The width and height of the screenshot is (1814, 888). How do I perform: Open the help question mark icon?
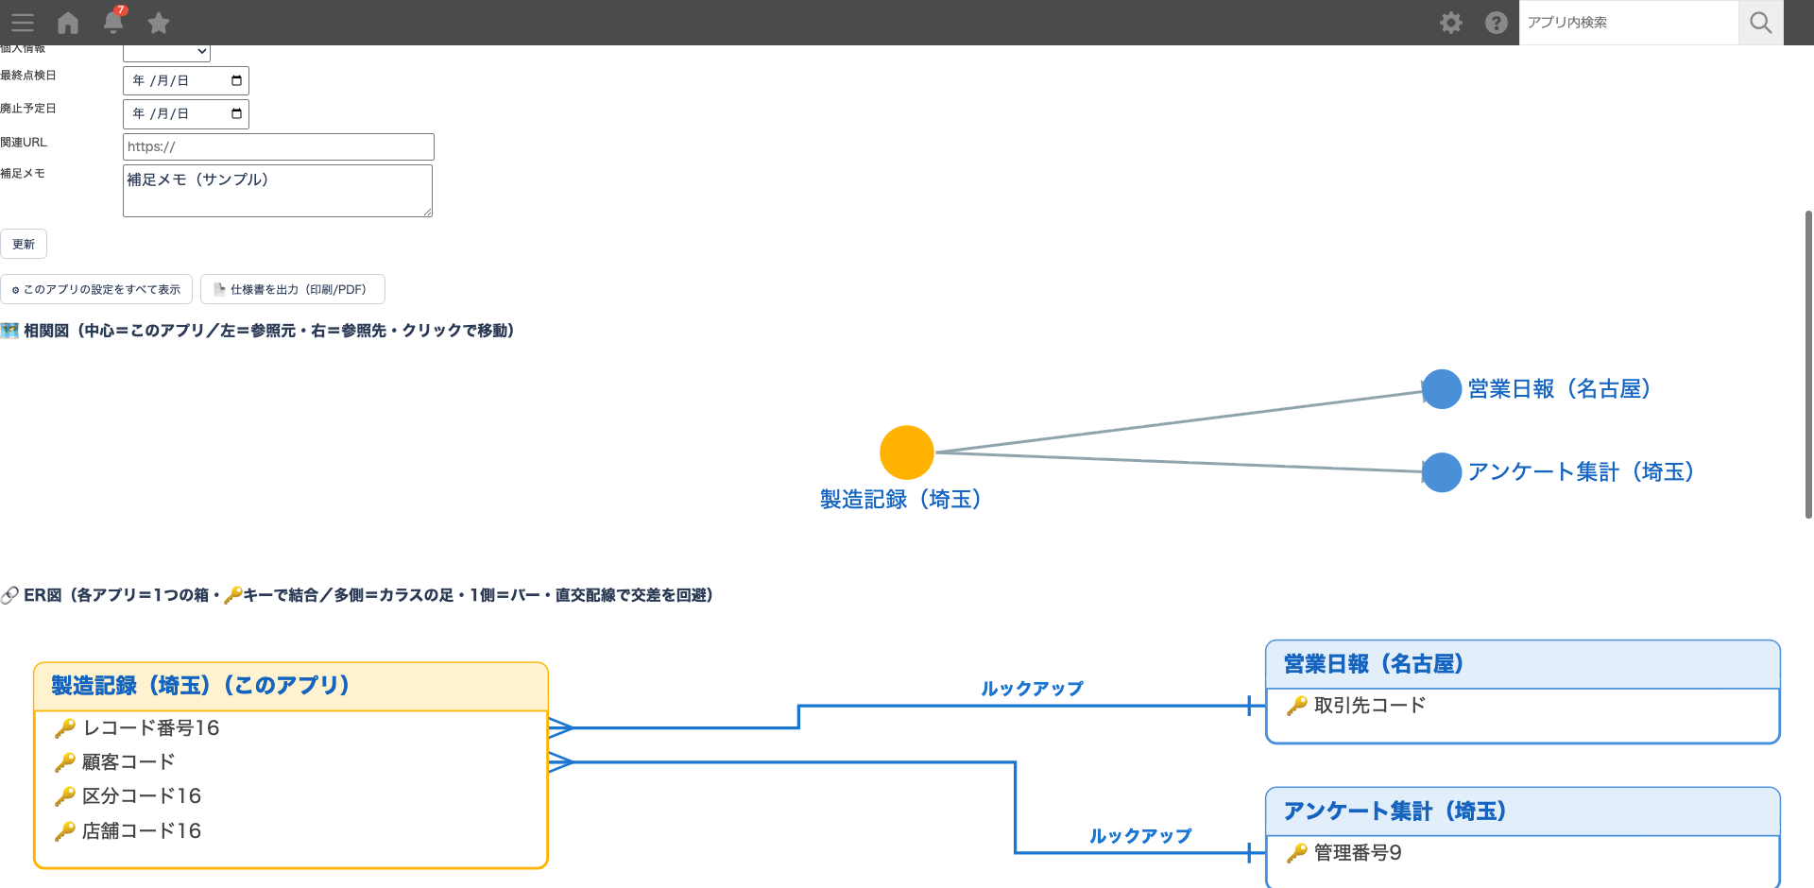pos(1497,23)
